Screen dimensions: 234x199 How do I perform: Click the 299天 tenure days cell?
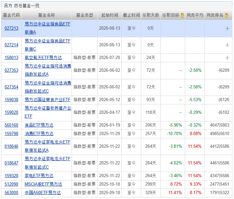[x=151, y=184]
